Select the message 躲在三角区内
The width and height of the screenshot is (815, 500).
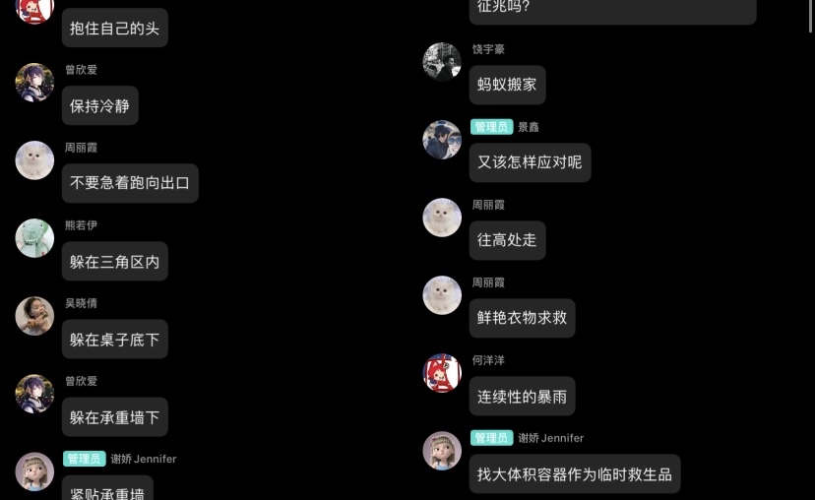(x=115, y=262)
